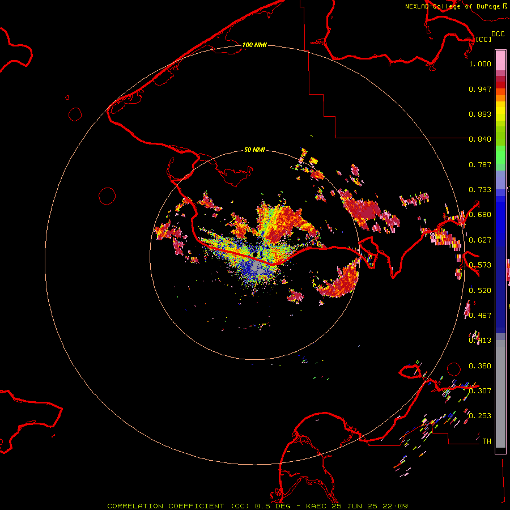510x510 pixels.
Task: Select the 0.520 scale value
Action: (480, 291)
